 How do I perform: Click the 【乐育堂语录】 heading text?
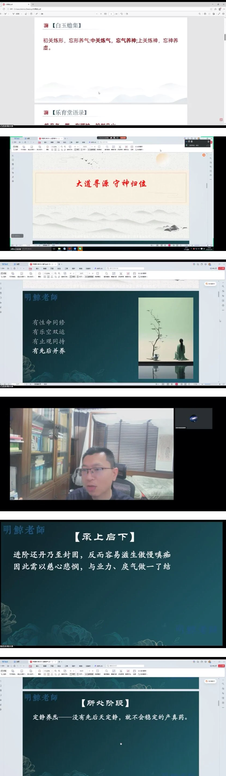(x=69, y=112)
